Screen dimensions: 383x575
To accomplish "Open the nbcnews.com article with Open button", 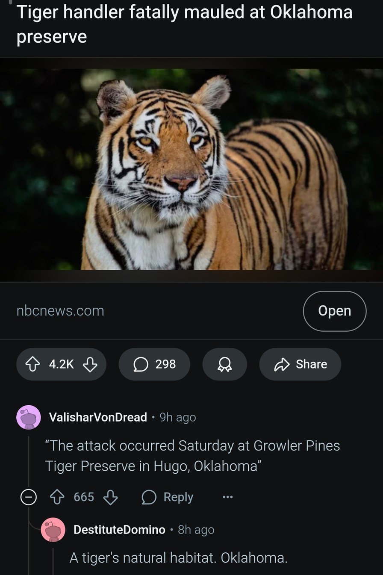I will coord(334,311).
